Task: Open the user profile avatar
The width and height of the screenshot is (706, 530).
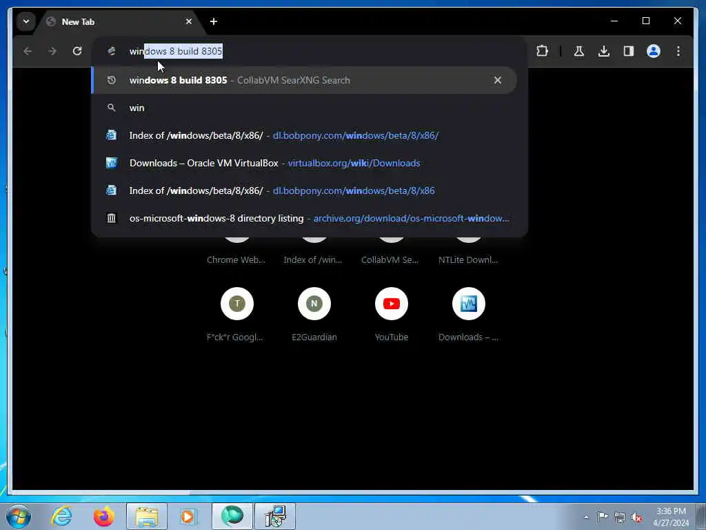Action: coord(654,51)
